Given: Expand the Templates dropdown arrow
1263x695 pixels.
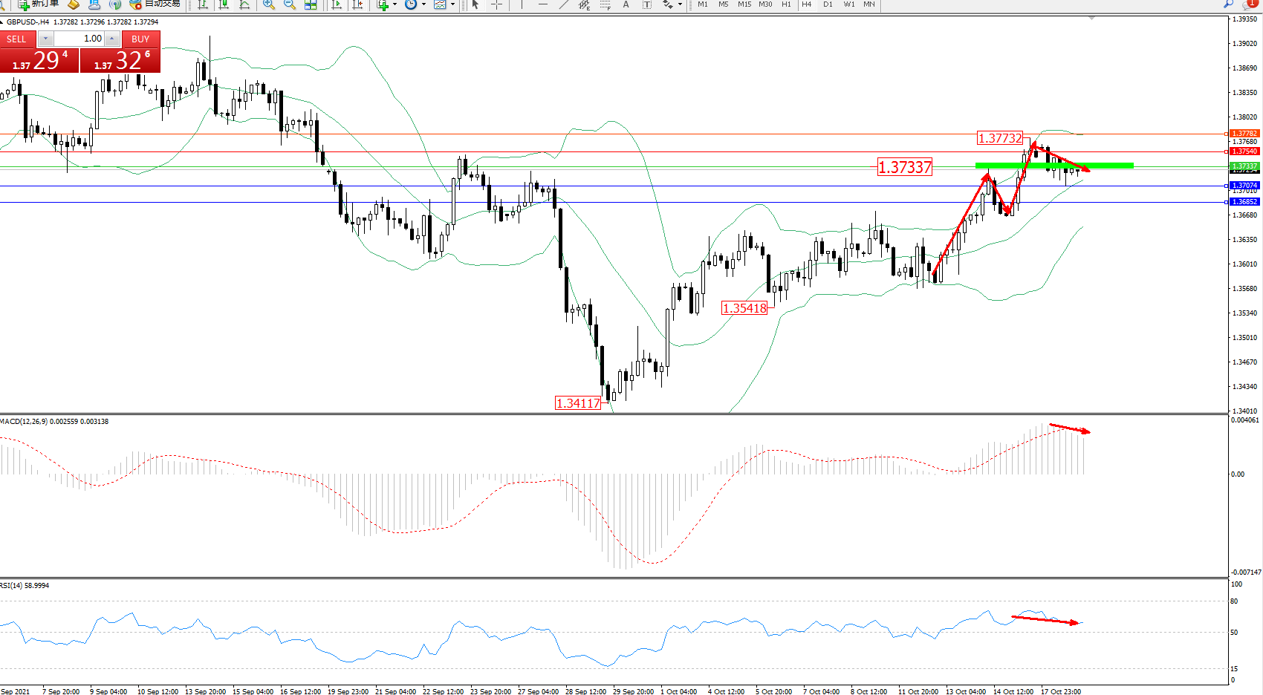Looking at the screenshot, I should click(x=452, y=4).
